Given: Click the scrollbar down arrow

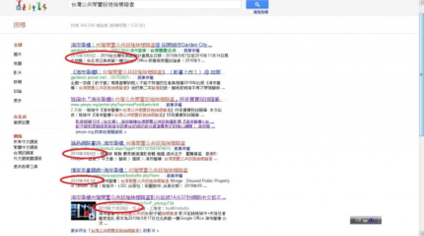Looking at the screenshot, I should pyautogui.click(x=421, y=234).
